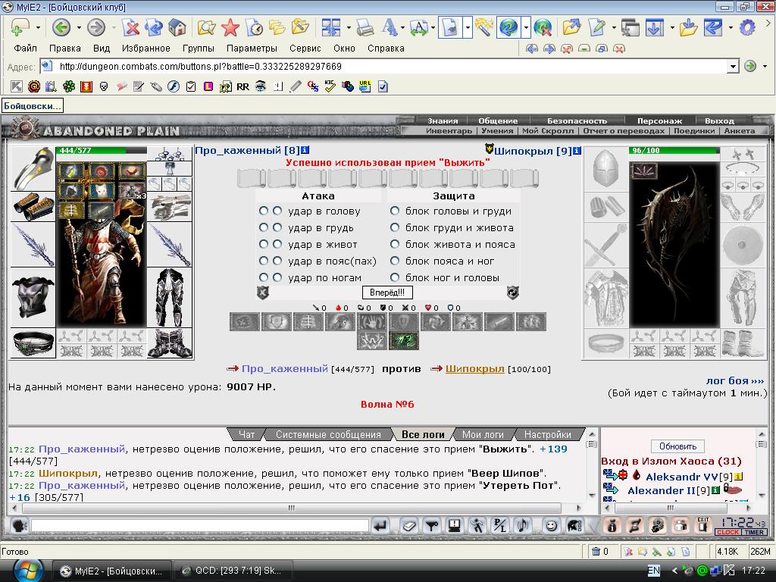776x582 pixels.
Task: Open the Инвентарь link in game header
Action: point(449,130)
